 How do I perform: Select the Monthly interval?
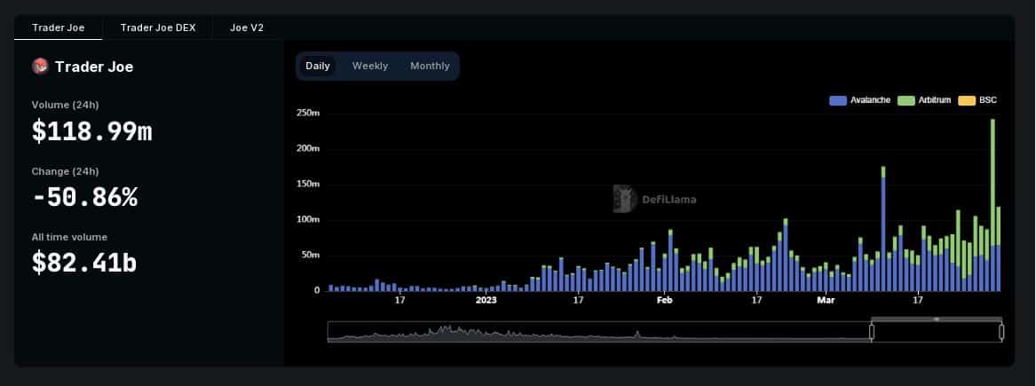click(430, 66)
